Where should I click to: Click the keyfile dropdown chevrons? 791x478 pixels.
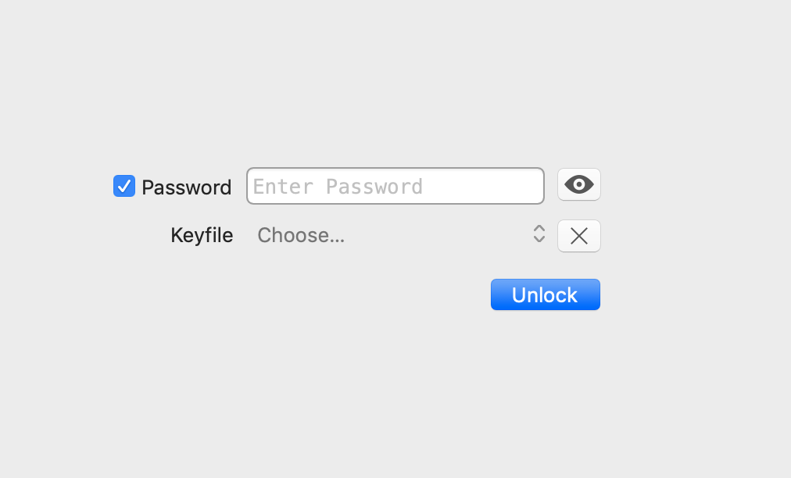click(x=538, y=235)
